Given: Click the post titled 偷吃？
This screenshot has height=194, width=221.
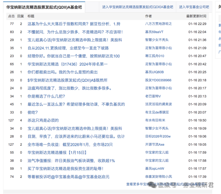Looking at the screenshot, I should point(33,112).
